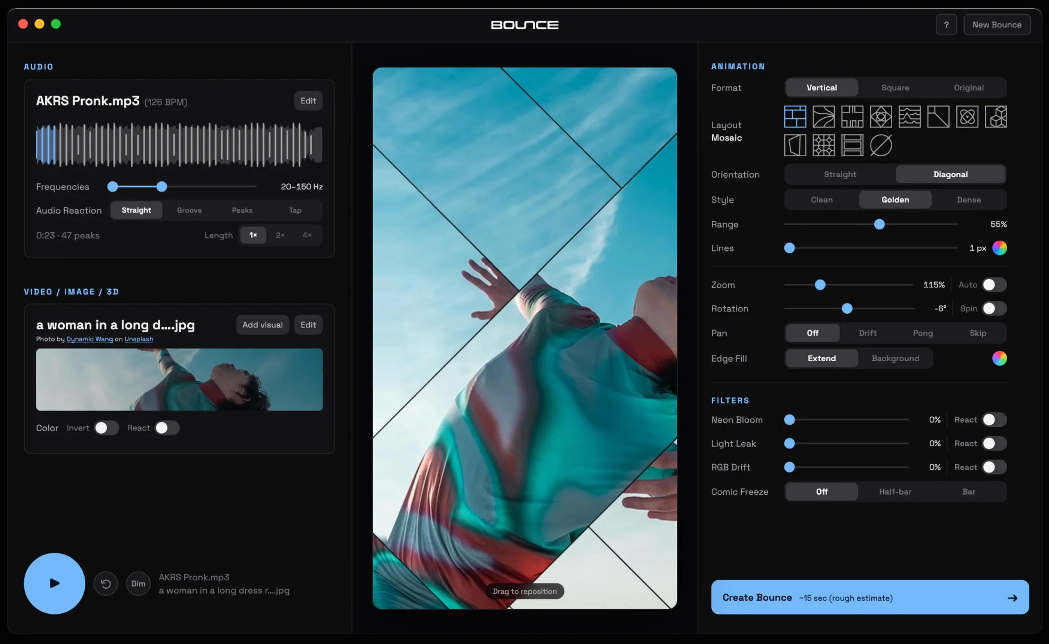
Task: Set Orientation to Straight
Action: [x=840, y=175]
